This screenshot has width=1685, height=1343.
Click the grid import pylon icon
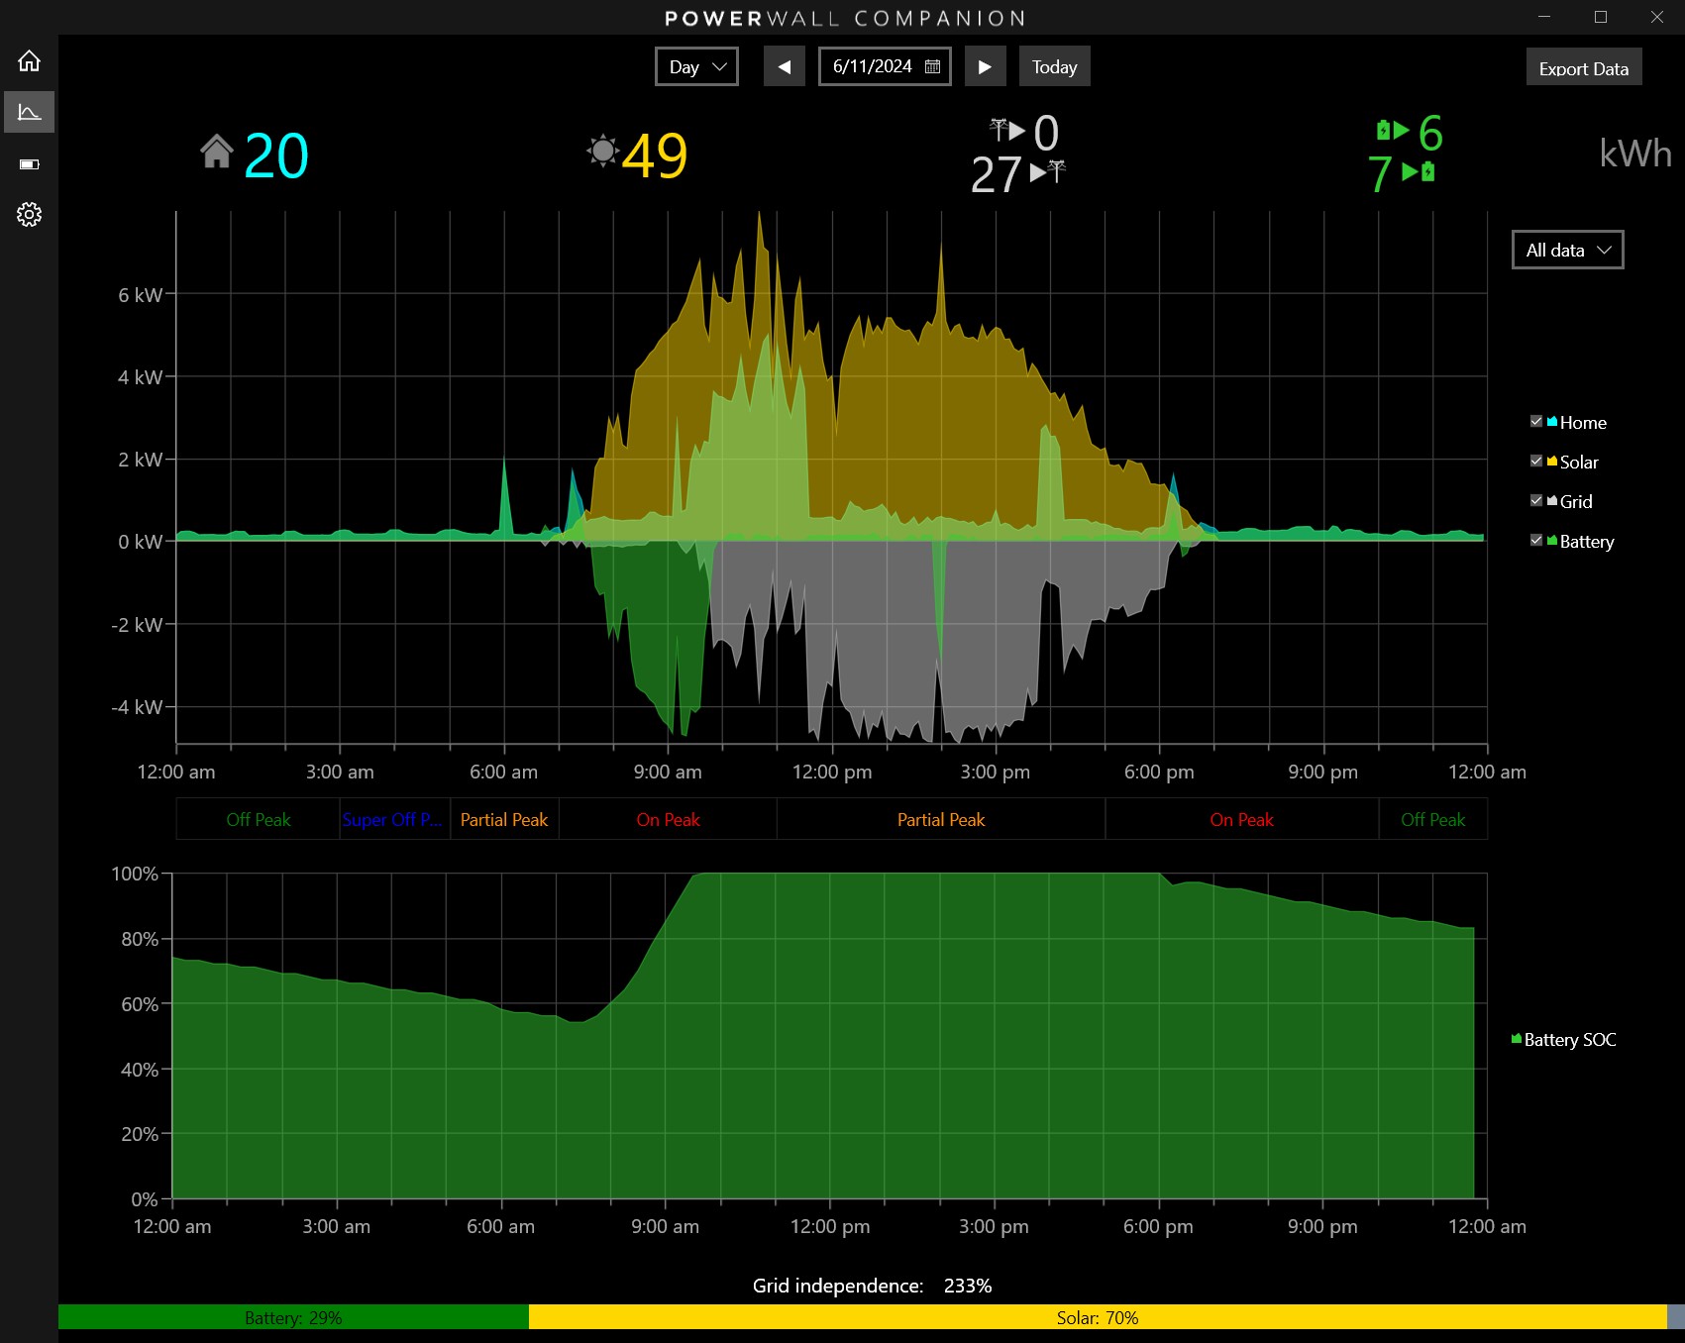[999, 128]
